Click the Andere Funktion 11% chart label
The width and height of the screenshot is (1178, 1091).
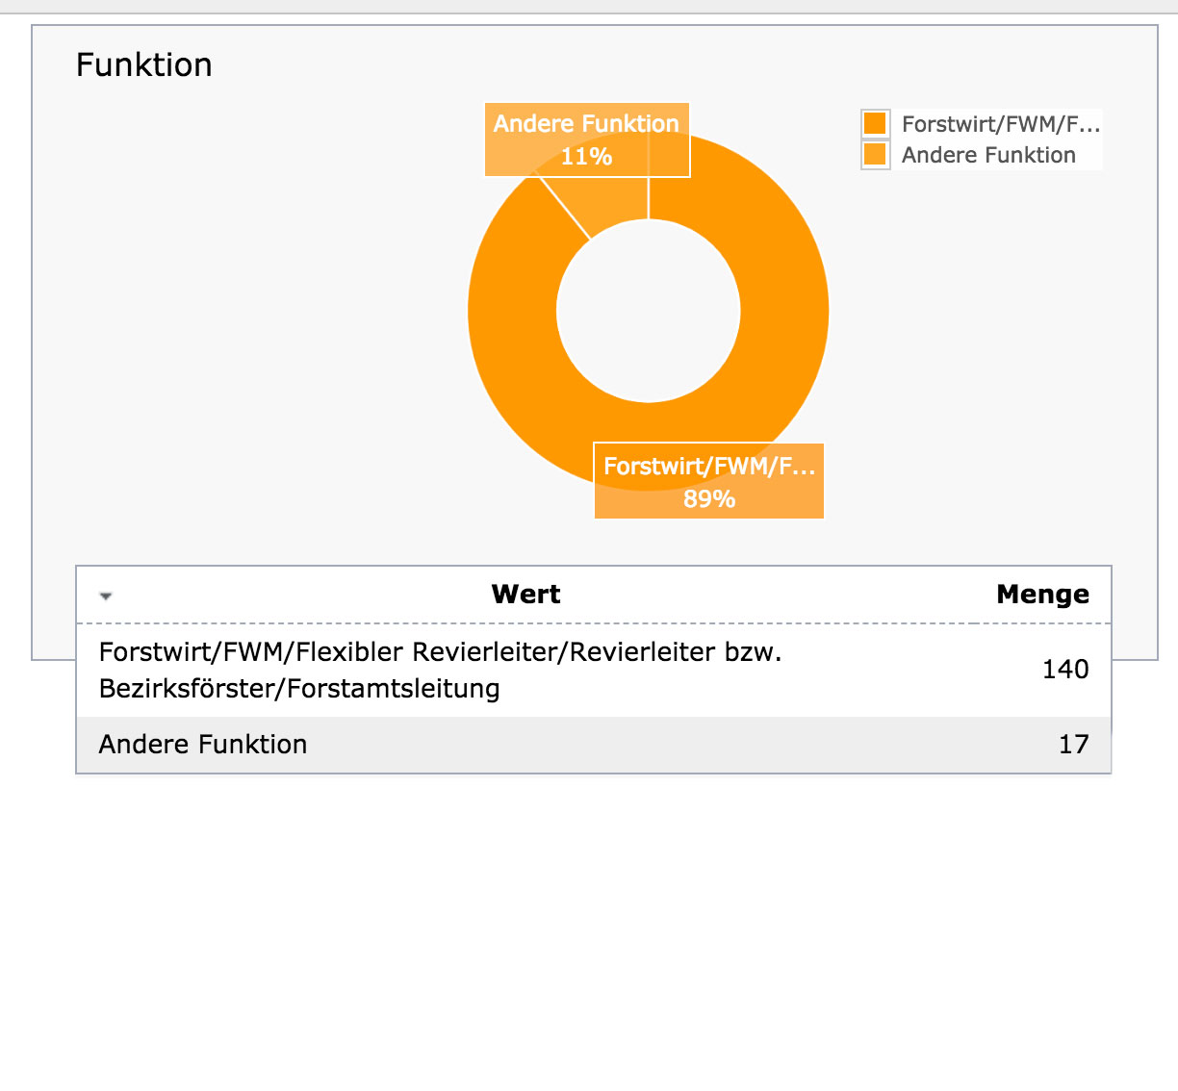587,140
